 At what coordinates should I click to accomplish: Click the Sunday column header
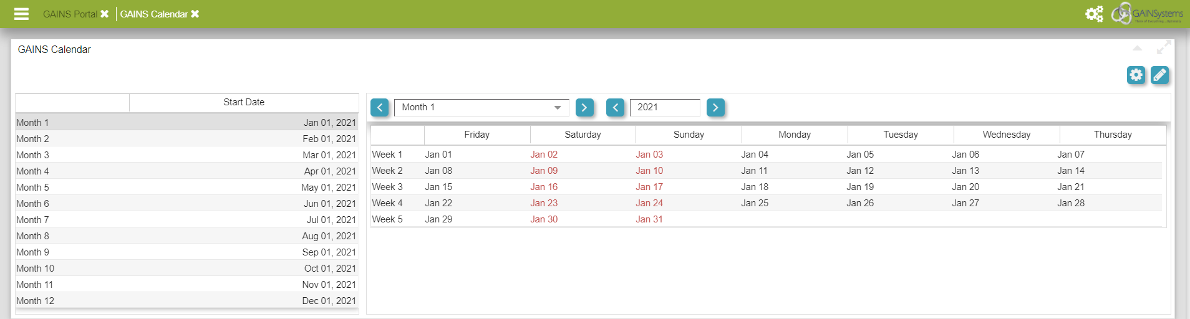pos(689,135)
